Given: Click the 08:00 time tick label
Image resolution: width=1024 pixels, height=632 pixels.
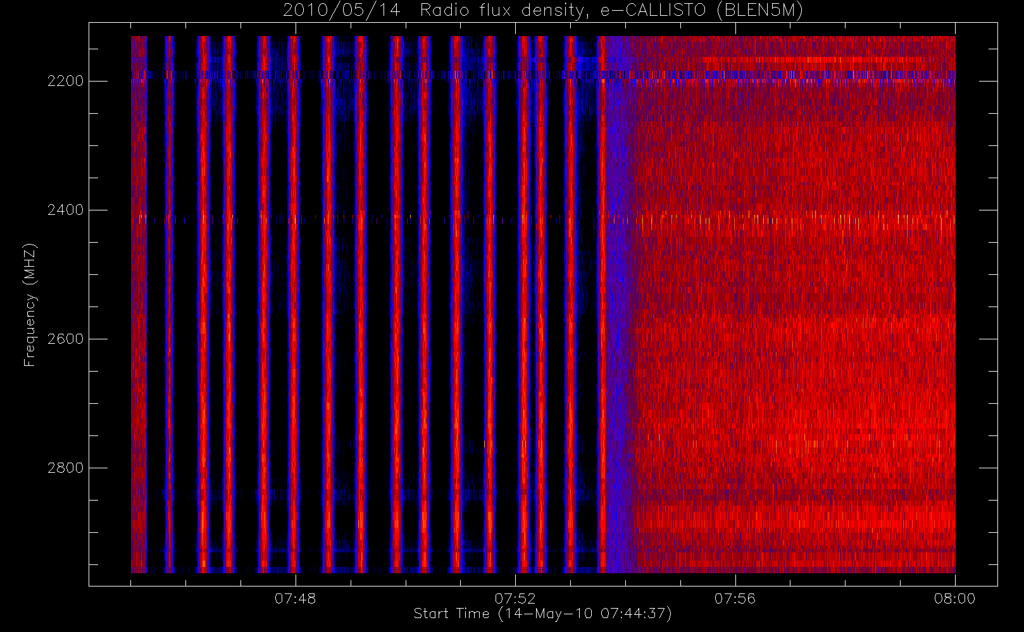Looking at the screenshot, I should [x=954, y=599].
